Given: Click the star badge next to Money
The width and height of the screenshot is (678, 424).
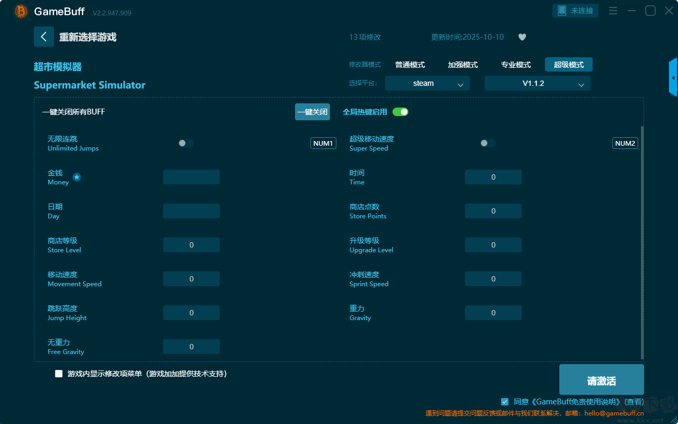Looking at the screenshot, I should point(77,177).
